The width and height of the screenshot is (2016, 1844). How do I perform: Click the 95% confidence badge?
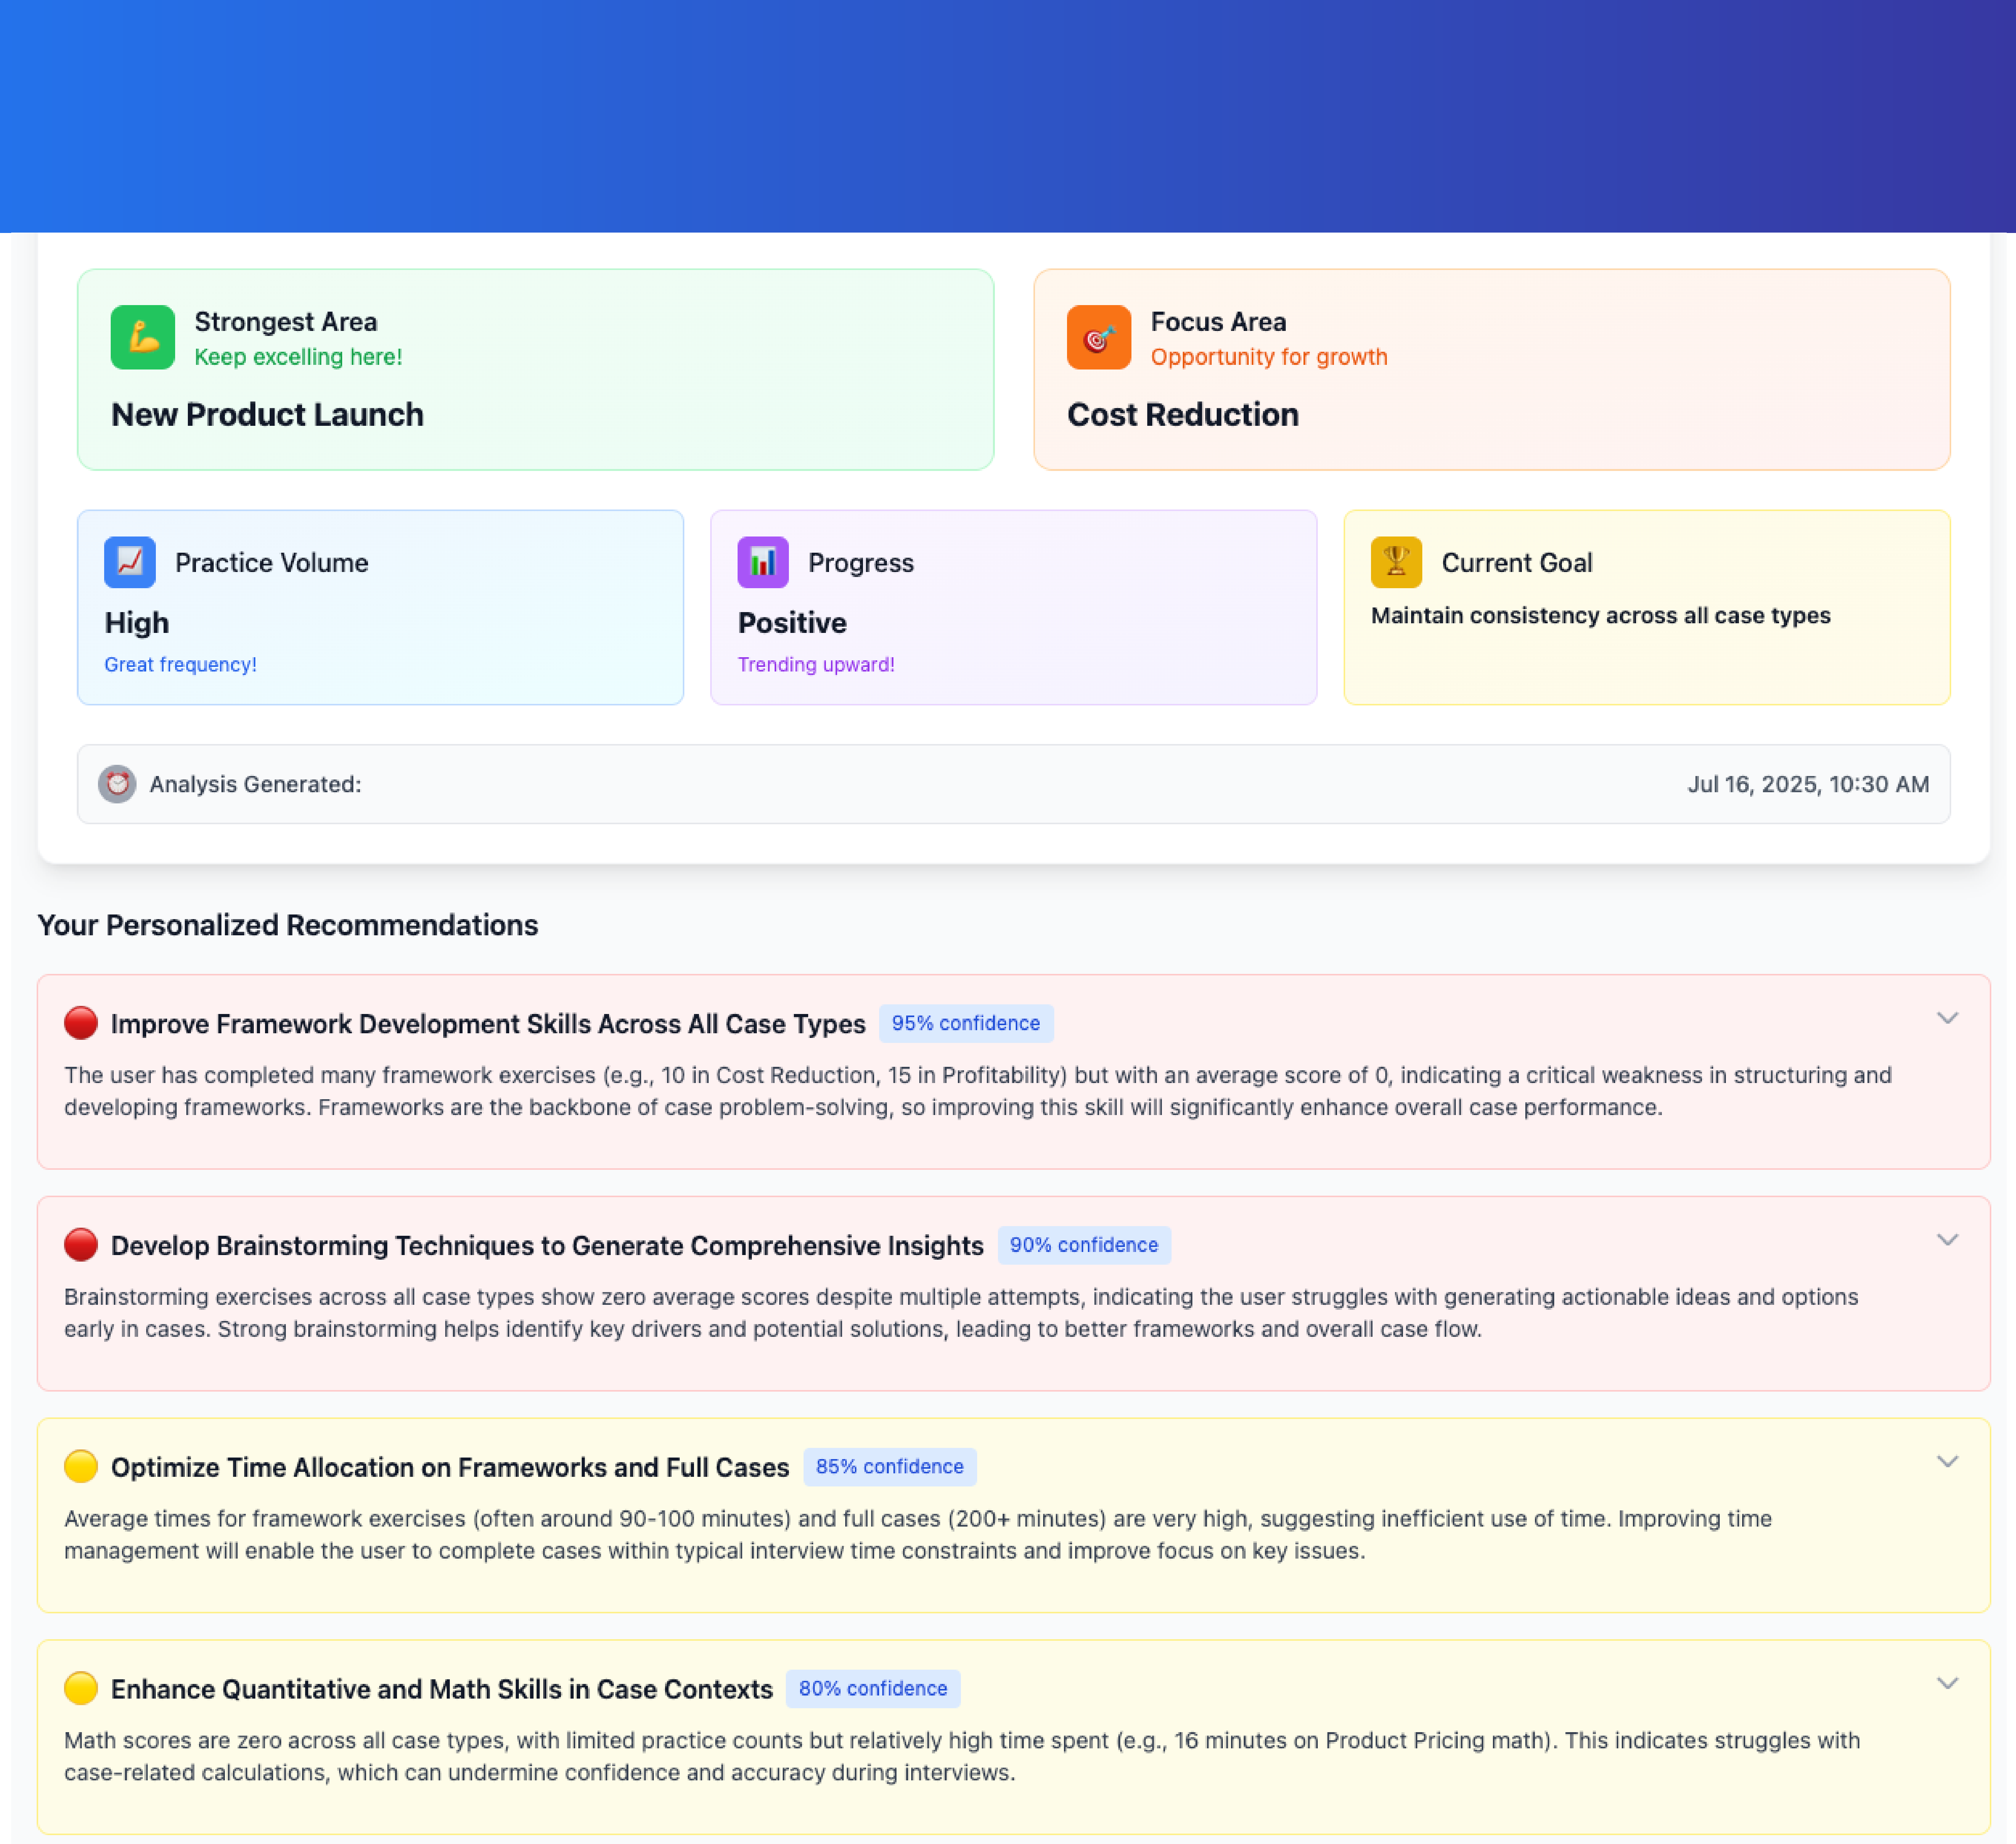pyautogui.click(x=966, y=1022)
